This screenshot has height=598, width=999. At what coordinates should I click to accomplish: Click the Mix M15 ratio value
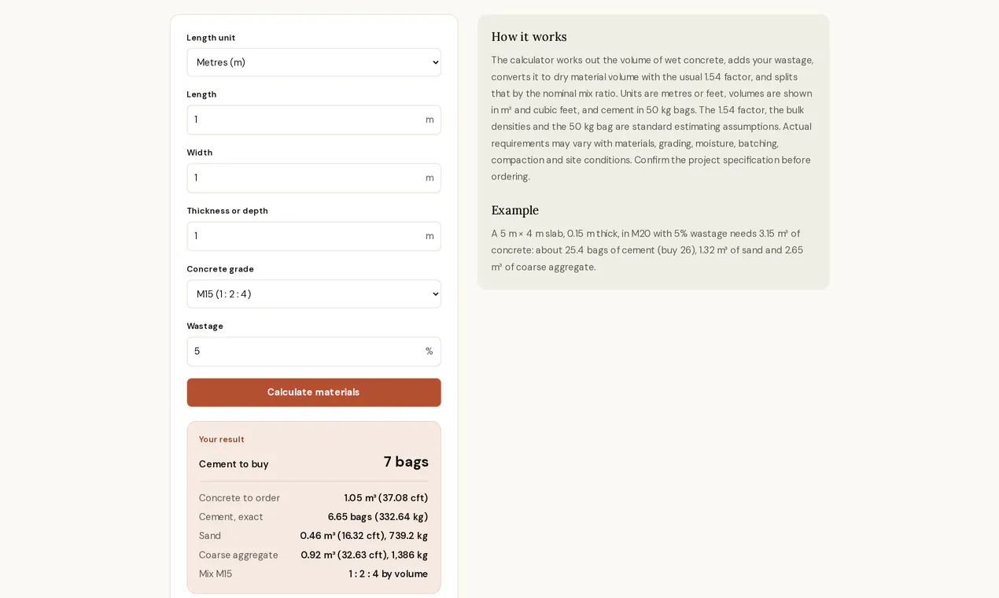click(389, 574)
